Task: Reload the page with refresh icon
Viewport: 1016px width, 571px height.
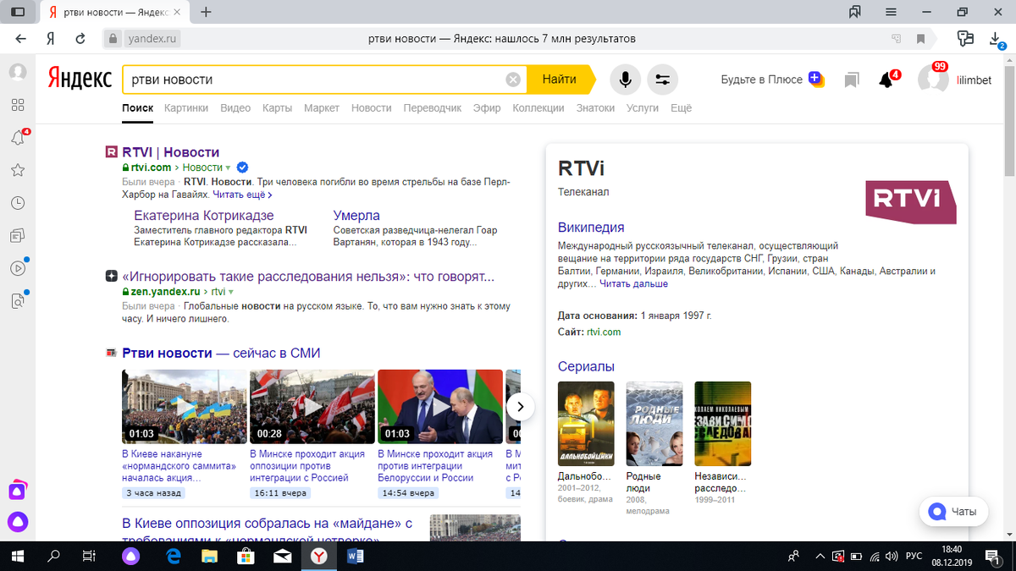Action: 80,39
